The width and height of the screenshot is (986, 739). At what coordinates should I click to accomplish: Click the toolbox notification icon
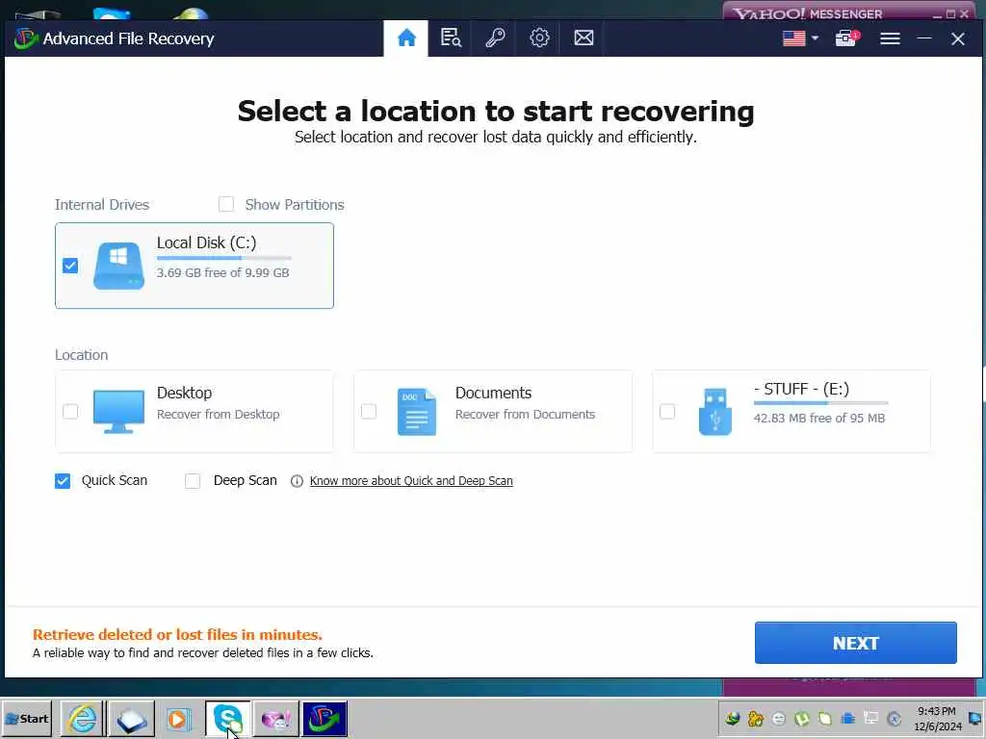click(x=846, y=38)
